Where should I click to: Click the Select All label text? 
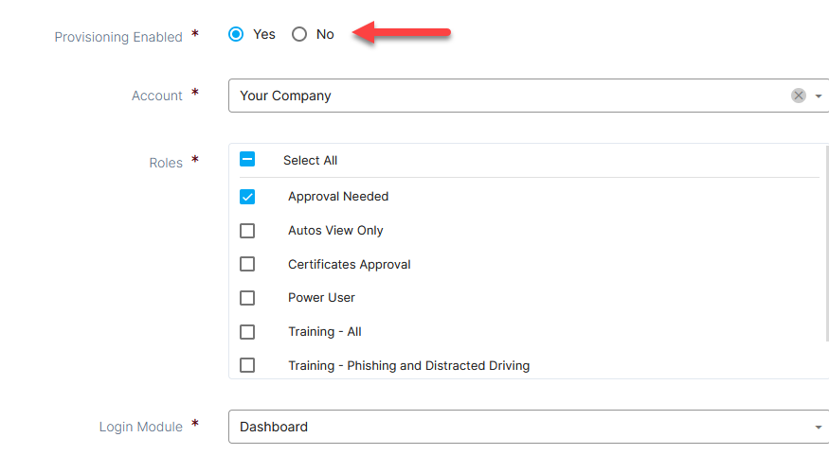pyautogui.click(x=310, y=161)
